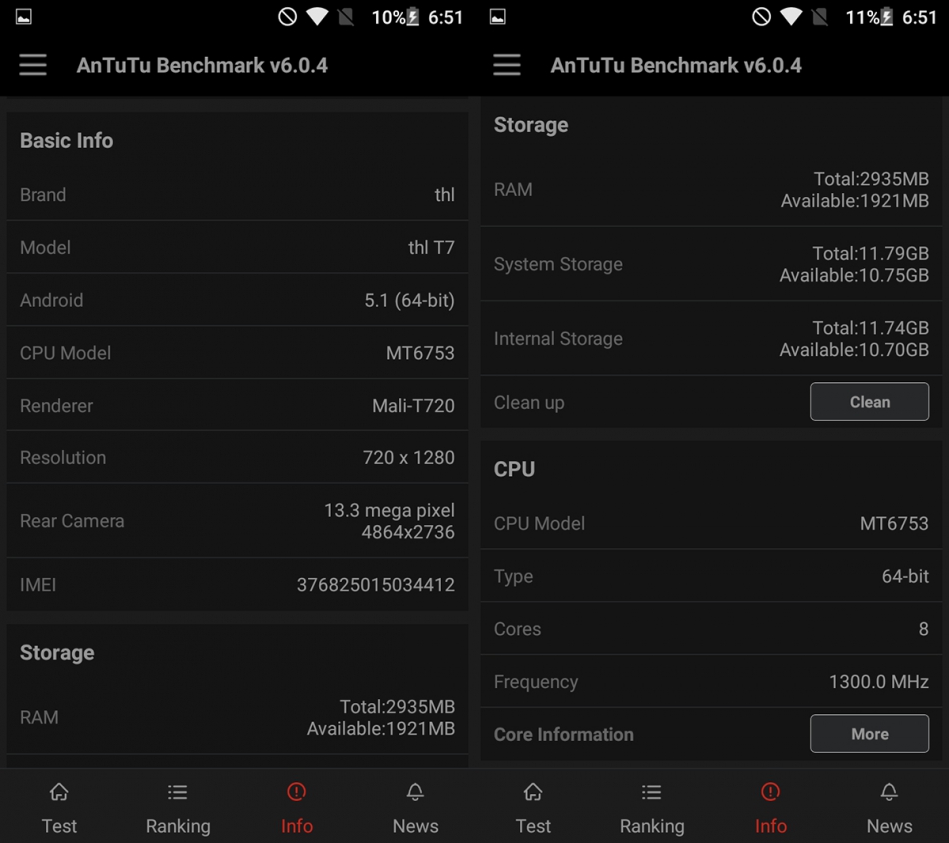Click the 11% battery percentage
This screenshot has width=949, height=843.
862,17
